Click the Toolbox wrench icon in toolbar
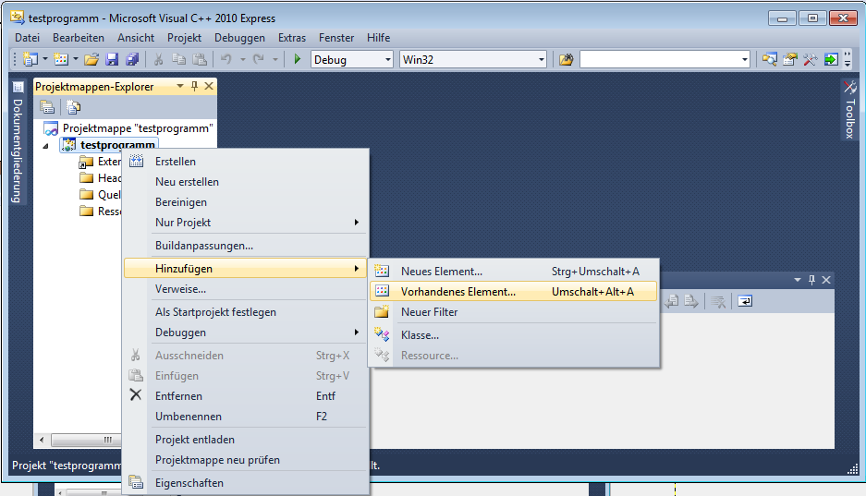866x496 pixels. pyautogui.click(x=810, y=60)
